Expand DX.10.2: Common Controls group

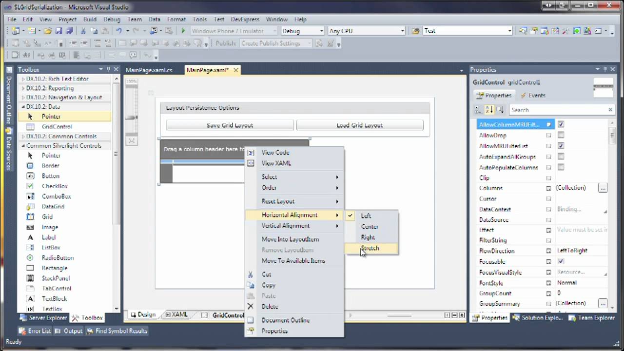(x=23, y=136)
